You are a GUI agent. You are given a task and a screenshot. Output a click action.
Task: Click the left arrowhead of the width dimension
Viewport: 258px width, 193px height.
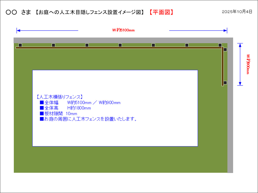pos(18,31)
